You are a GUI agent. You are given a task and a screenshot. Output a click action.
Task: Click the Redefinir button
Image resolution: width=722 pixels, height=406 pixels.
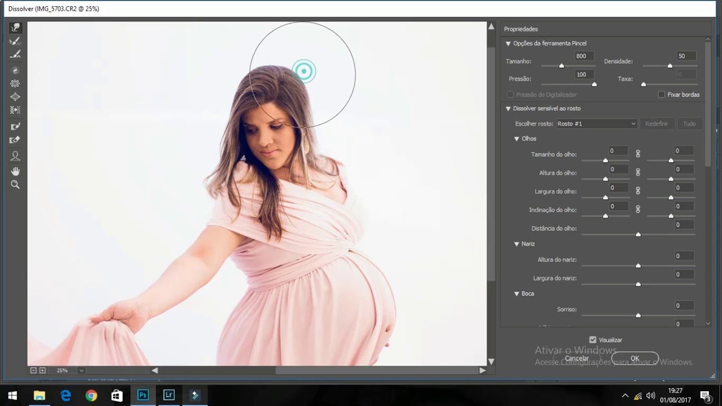pyautogui.click(x=657, y=123)
